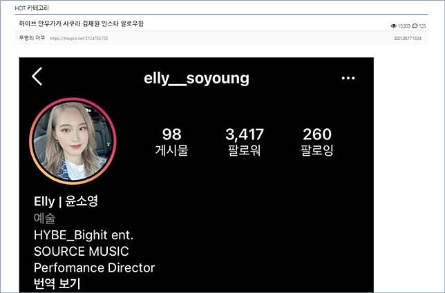View the 260 팔로잉 following list

(x=317, y=142)
